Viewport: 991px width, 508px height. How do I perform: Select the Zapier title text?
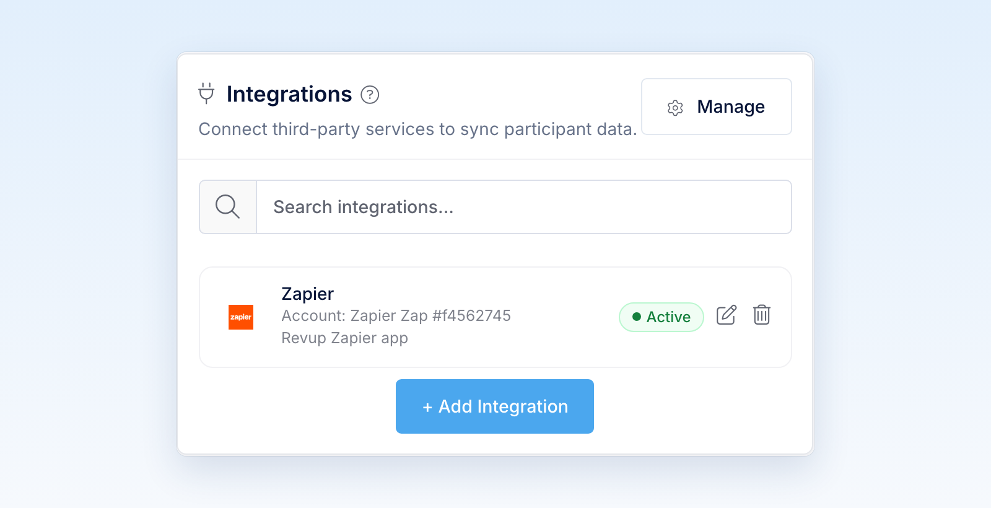(x=308, y=294)
